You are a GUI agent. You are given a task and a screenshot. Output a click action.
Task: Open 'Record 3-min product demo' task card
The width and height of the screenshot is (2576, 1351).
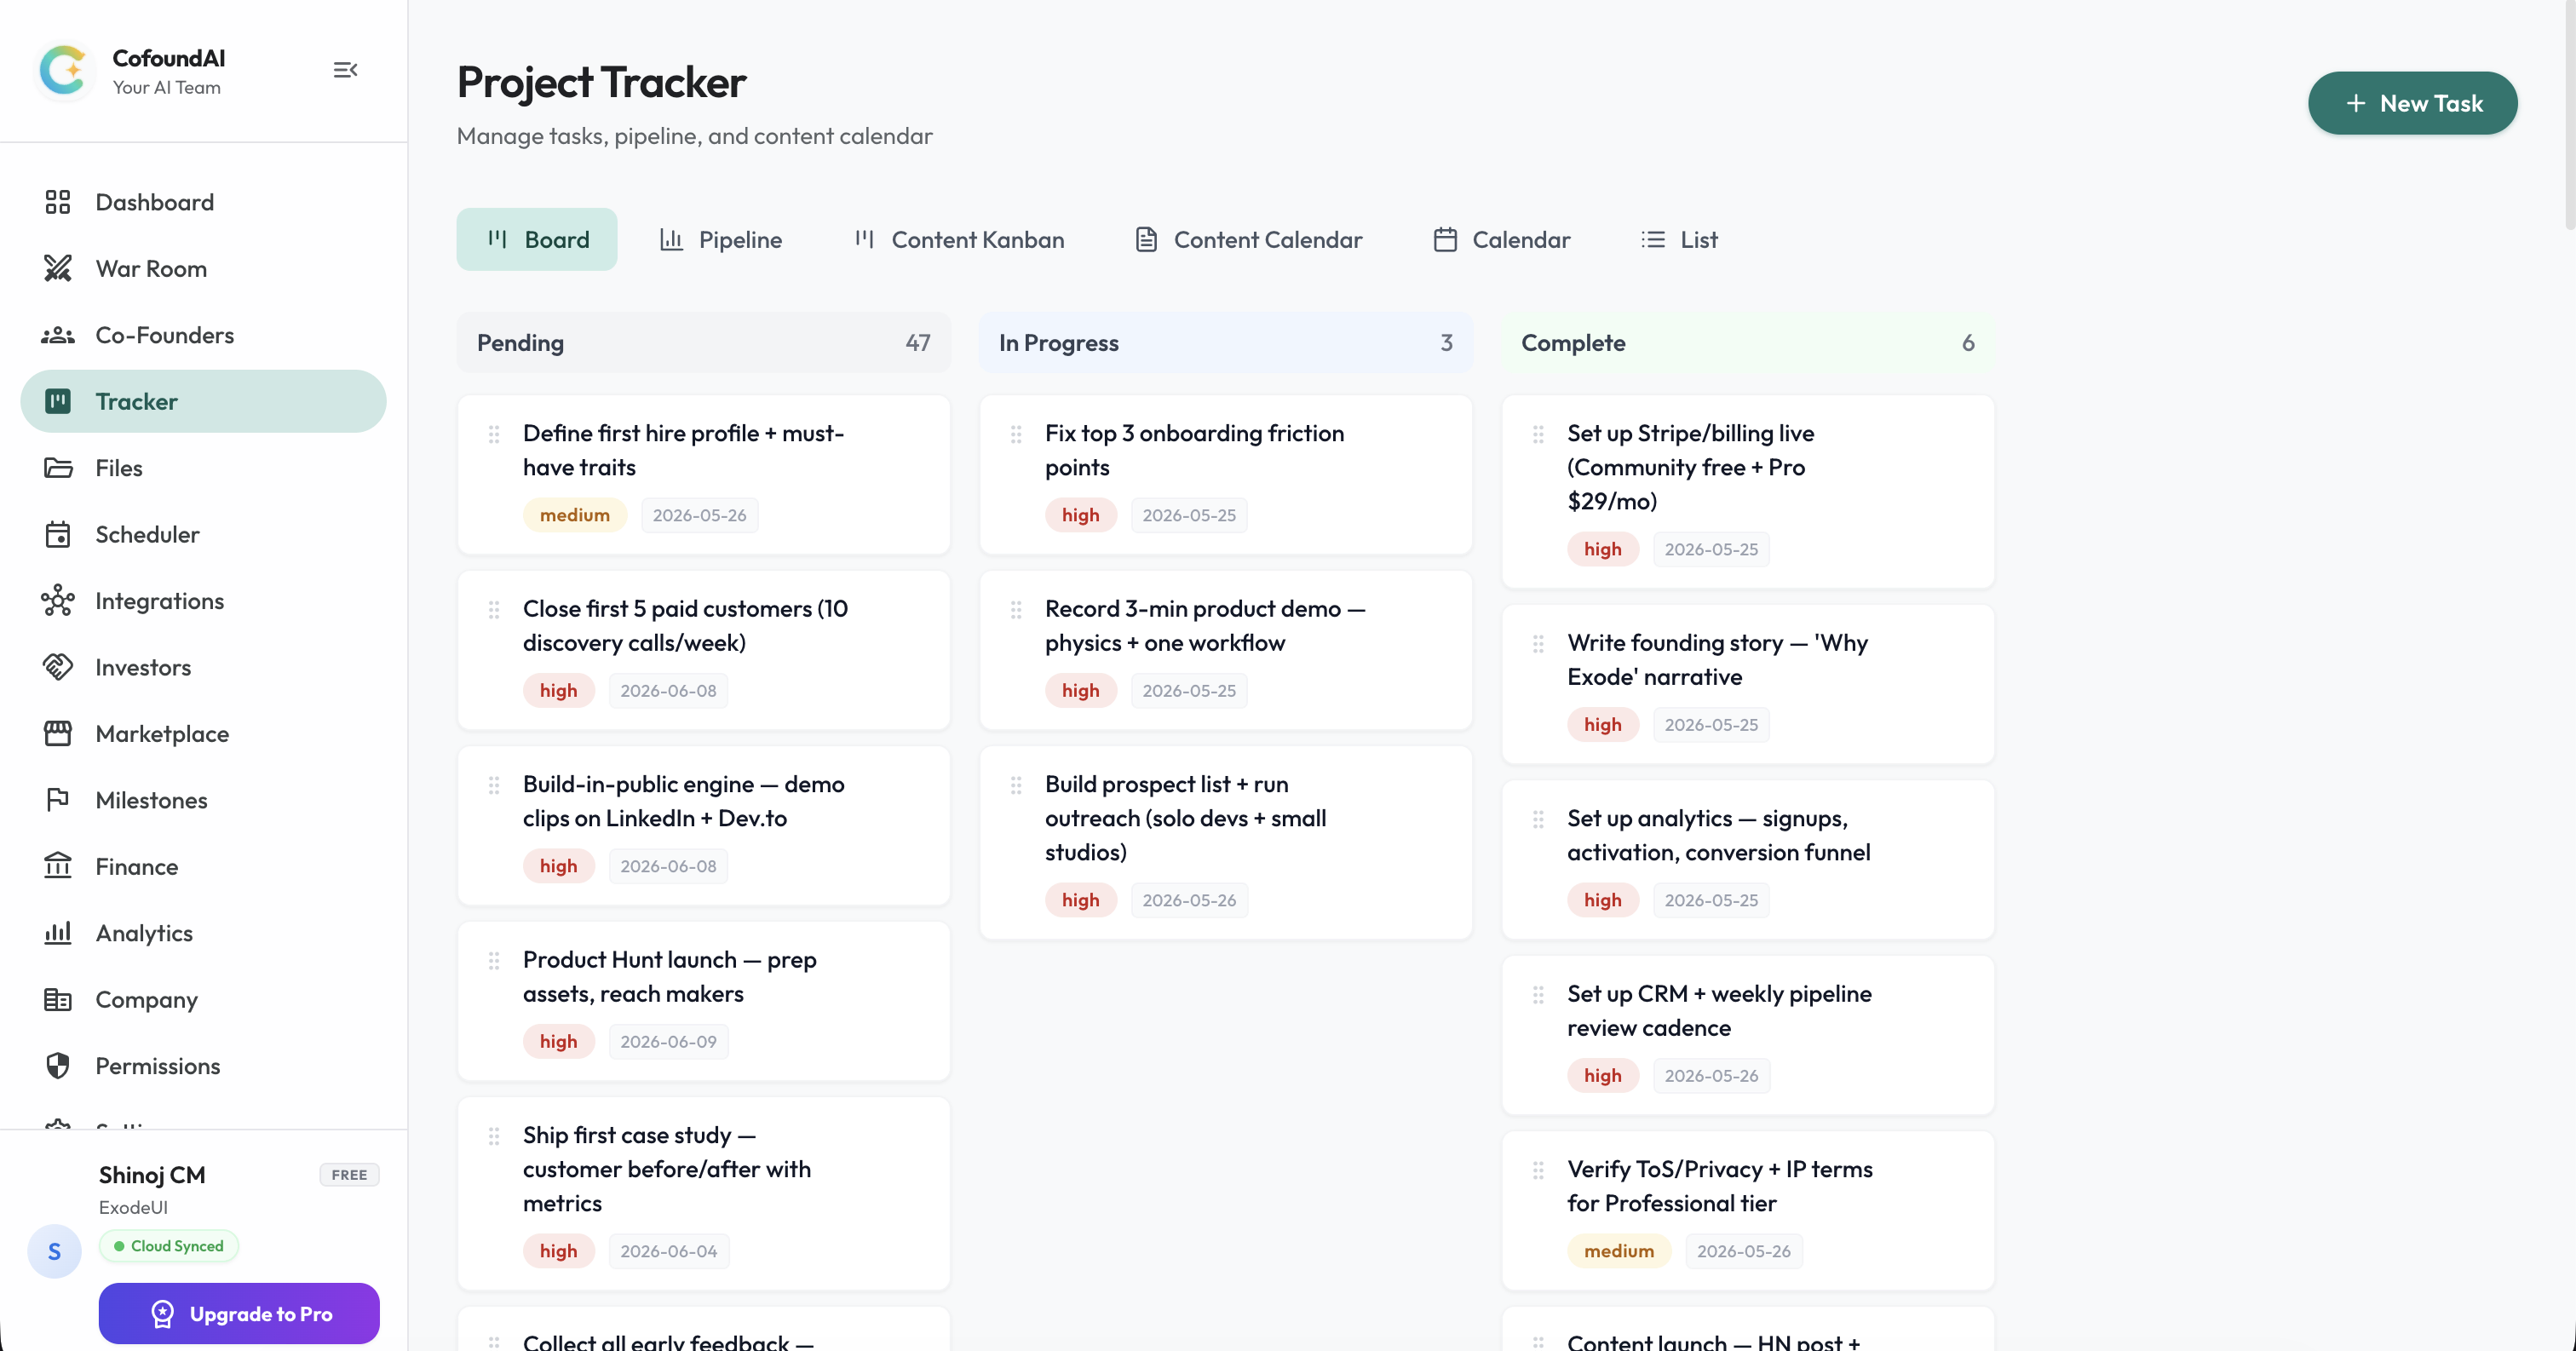[1225, 649]
